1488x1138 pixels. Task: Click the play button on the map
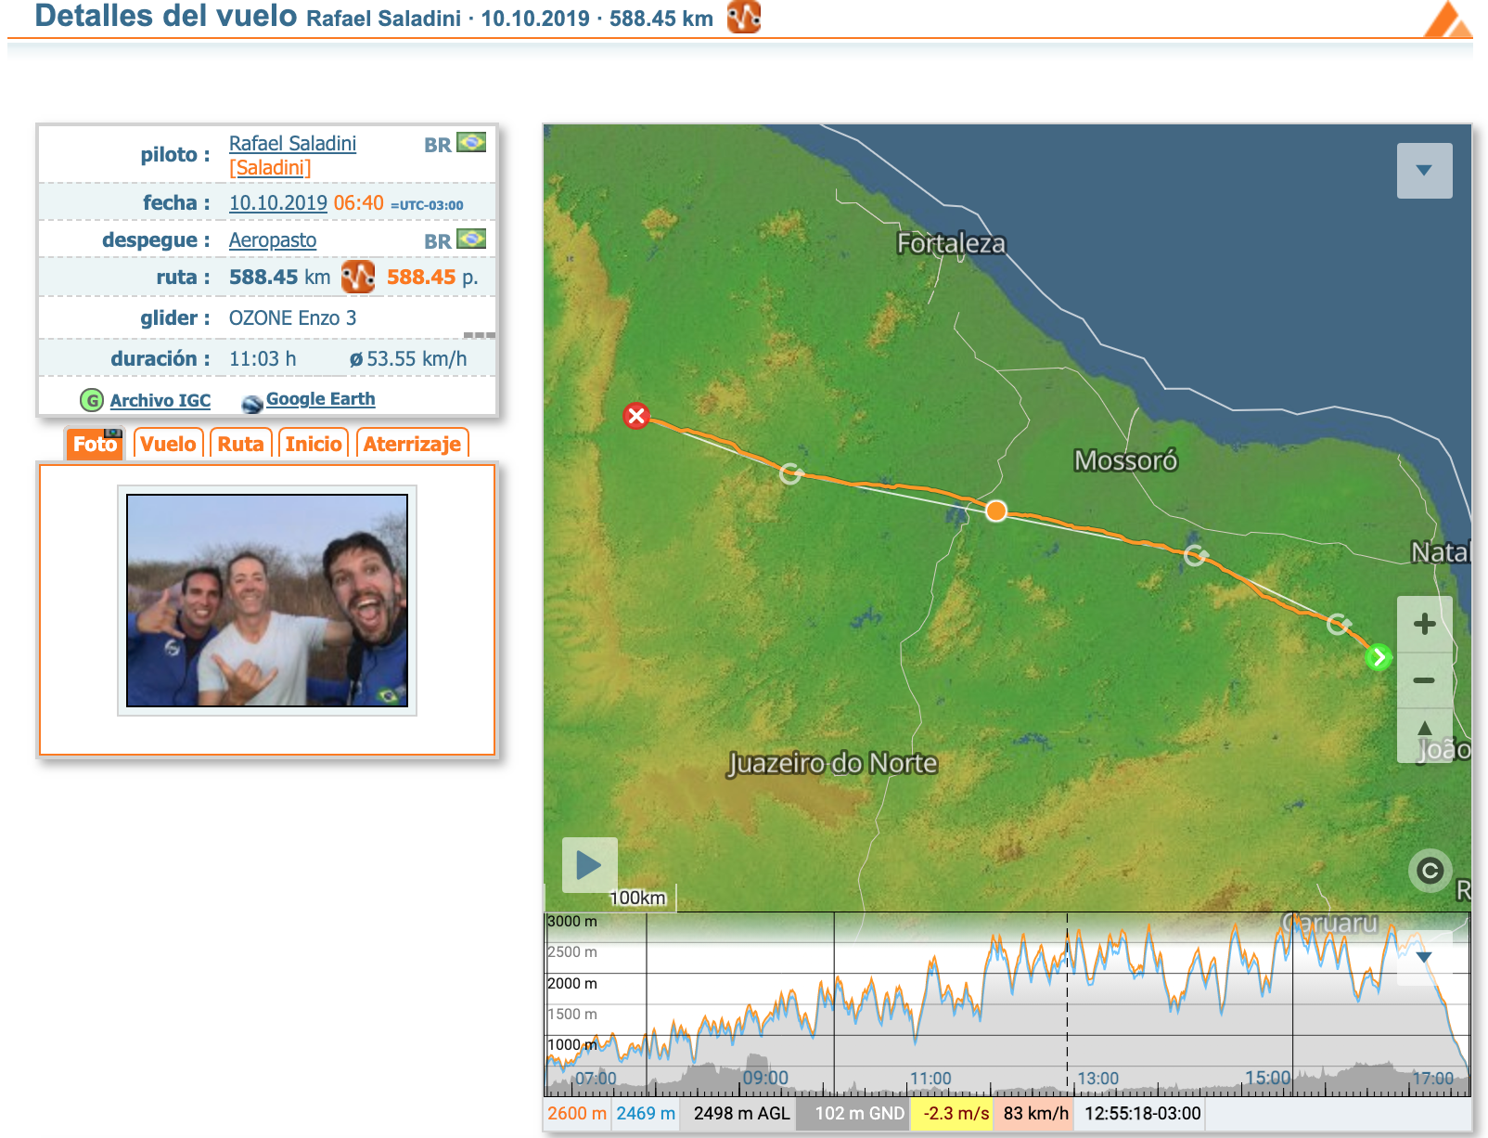point(589,865)
